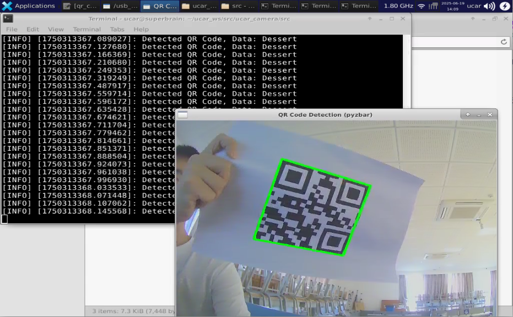
Task: Maximize the Terminal window
Action: point(392,19)
